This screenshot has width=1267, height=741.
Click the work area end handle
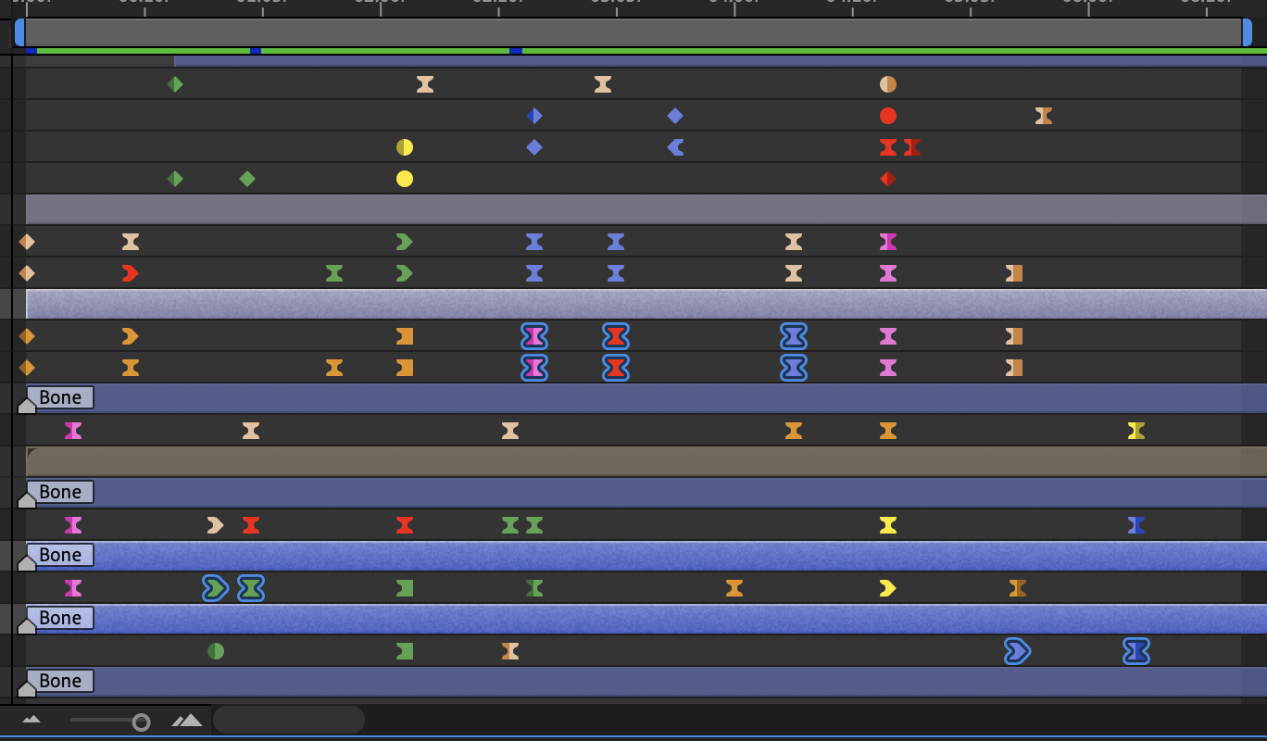1247,32
